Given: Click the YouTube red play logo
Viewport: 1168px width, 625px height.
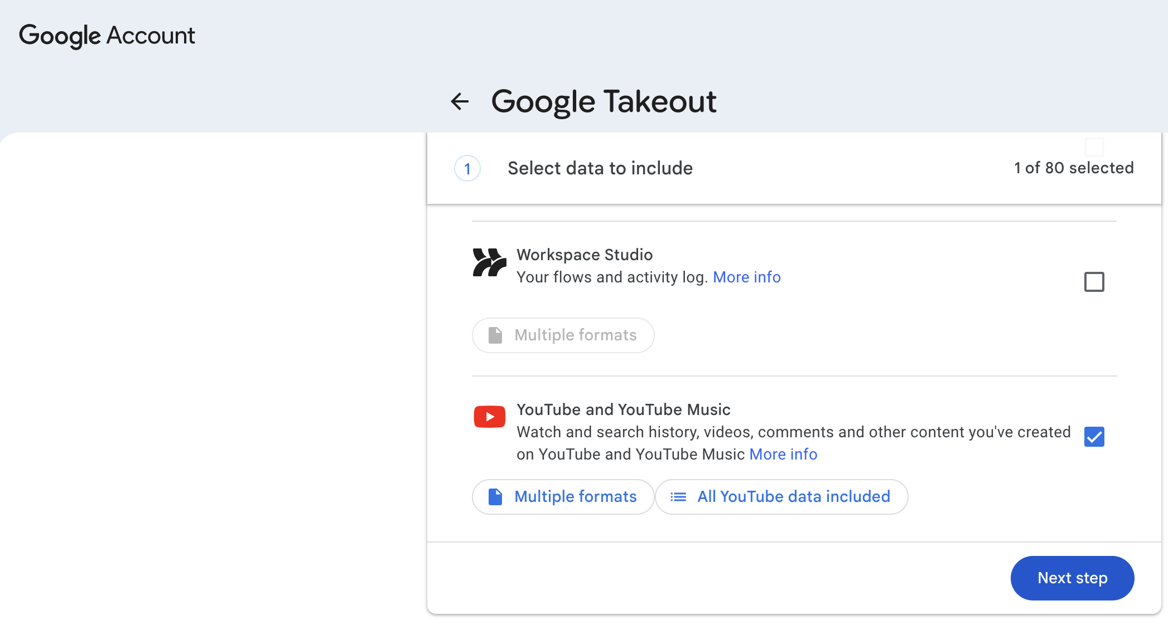Looking at the screenshot, I should [x=489, y=417].
